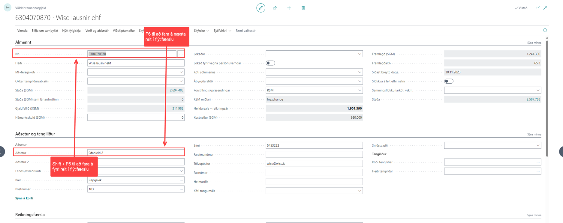Click the pencil edit icon

click(x=260, y=8)
